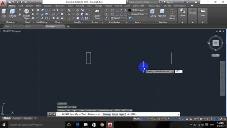Click the Move Gizmo icon
227x128 pixels.
pos(172,14)
